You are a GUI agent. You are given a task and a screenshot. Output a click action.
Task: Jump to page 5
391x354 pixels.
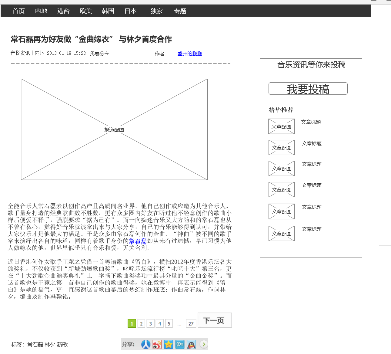click(169, 323)
